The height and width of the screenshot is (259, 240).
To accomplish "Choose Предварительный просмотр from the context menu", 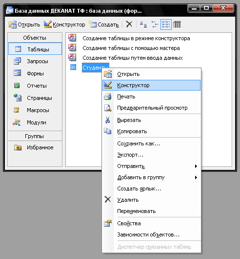I will (x=151, y=108).
